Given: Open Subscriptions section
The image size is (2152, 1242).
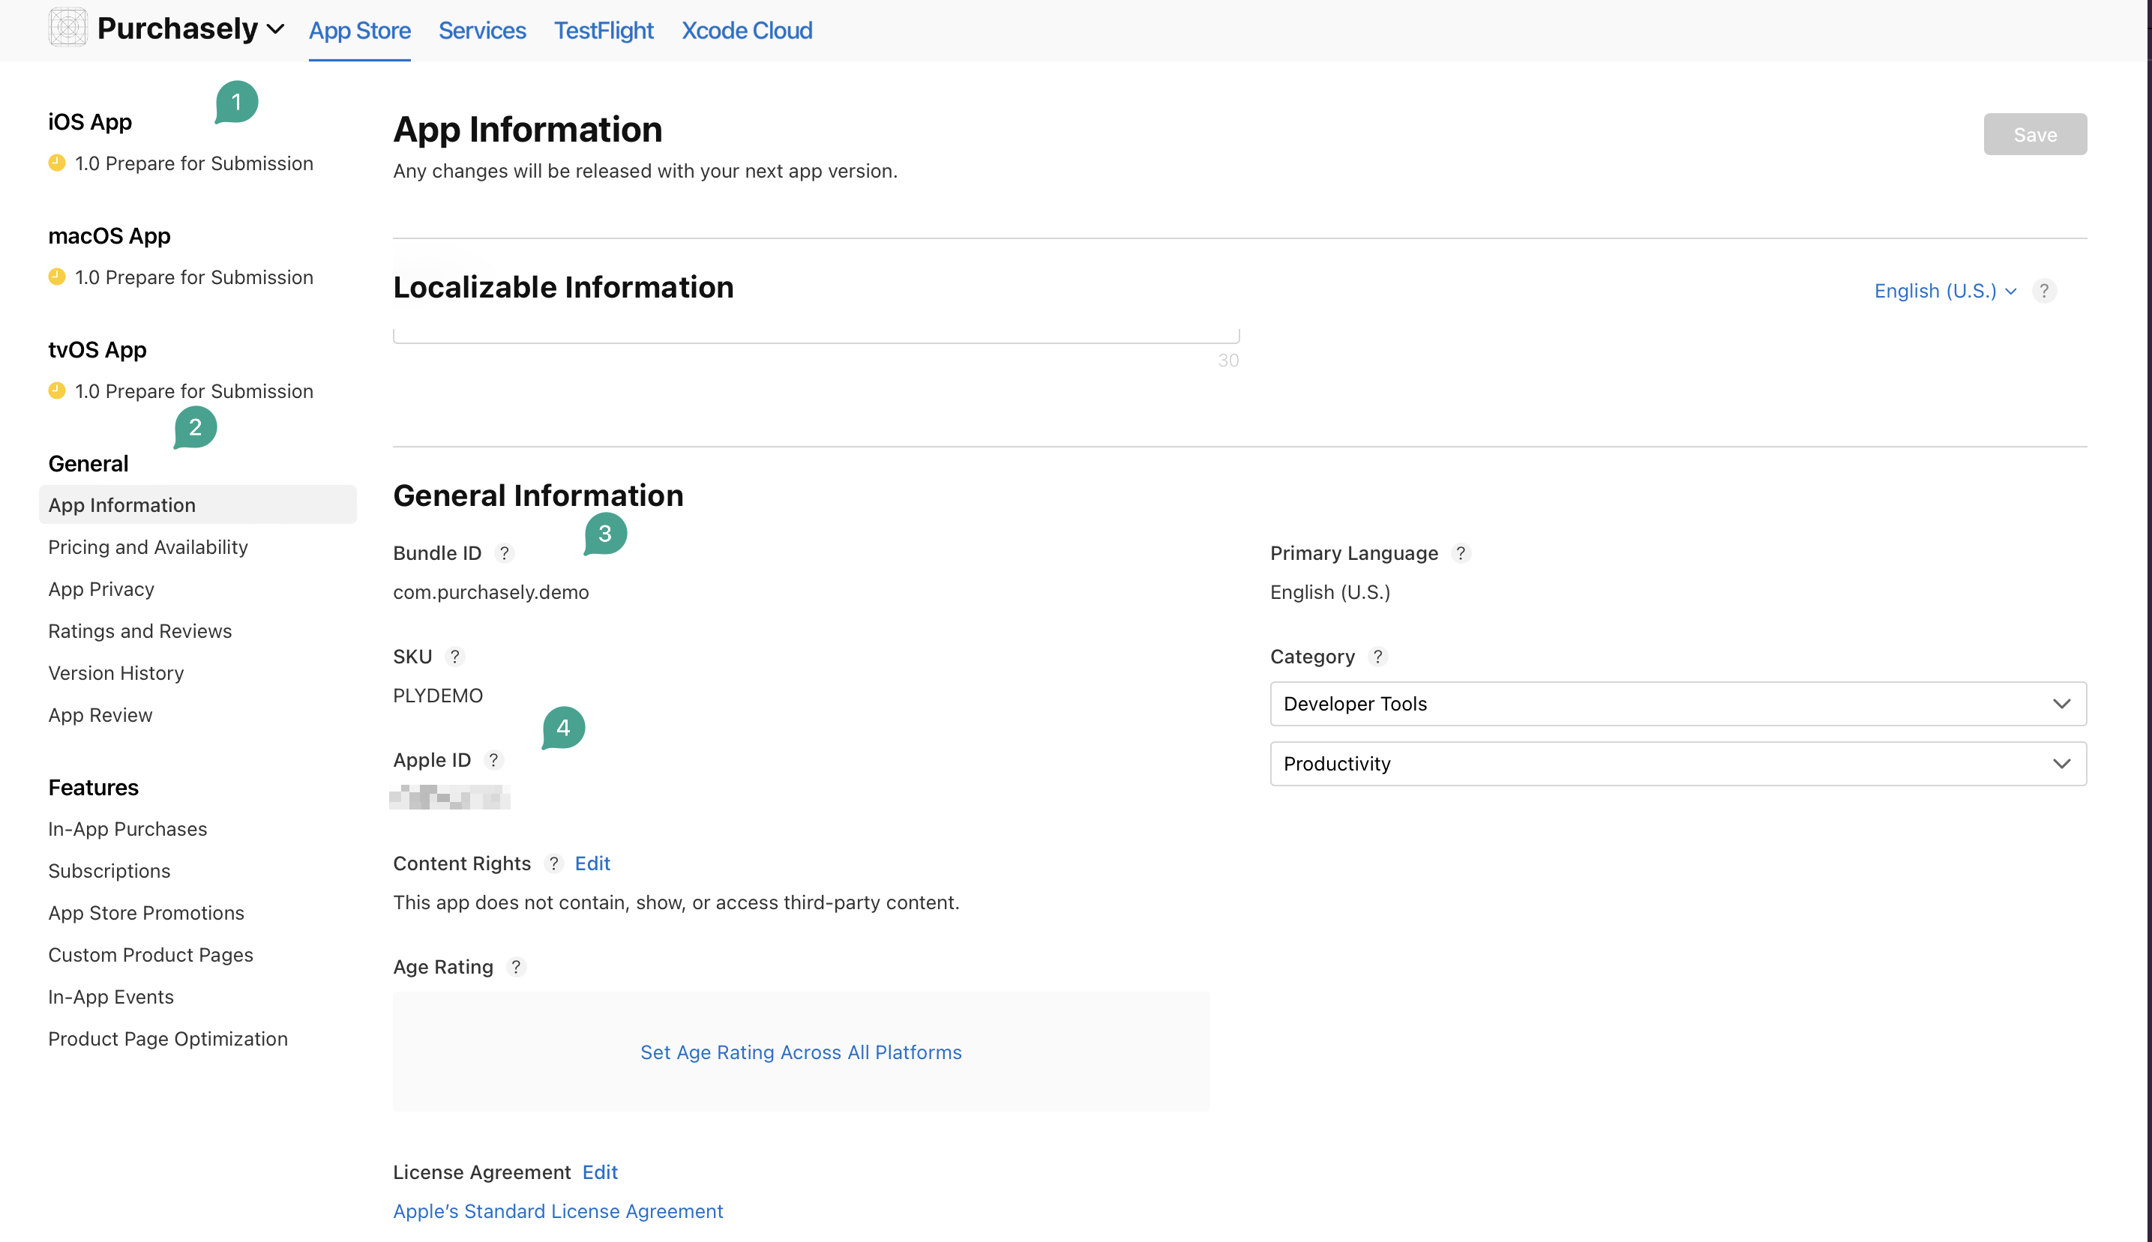Looking at the screenshot, I should coord(109,871).
